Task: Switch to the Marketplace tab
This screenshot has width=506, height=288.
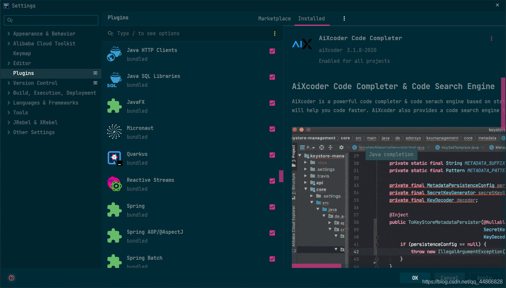Action: point(274,18)
